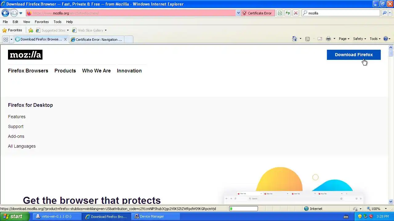Expand the tab list dropdown arrow
This screenshot has width=394, height=221.
(x=11, y=39)
